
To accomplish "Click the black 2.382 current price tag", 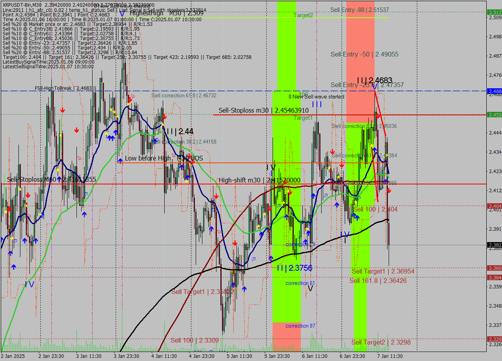I will (495, 245).
